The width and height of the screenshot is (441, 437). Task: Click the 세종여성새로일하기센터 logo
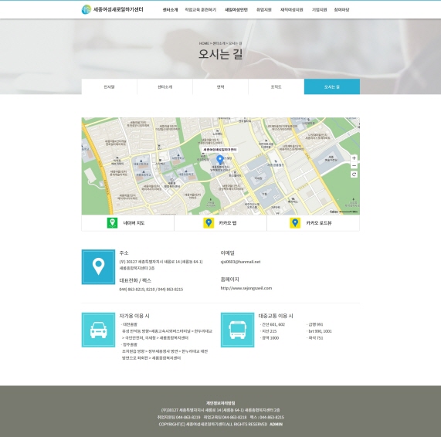[113, 9]
